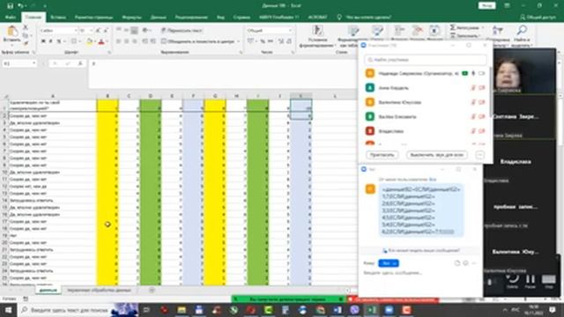Open Viber from the taskbar
The width and height of the screenshot is (564, 317).
pyautogui.click(x=354, y=310)
